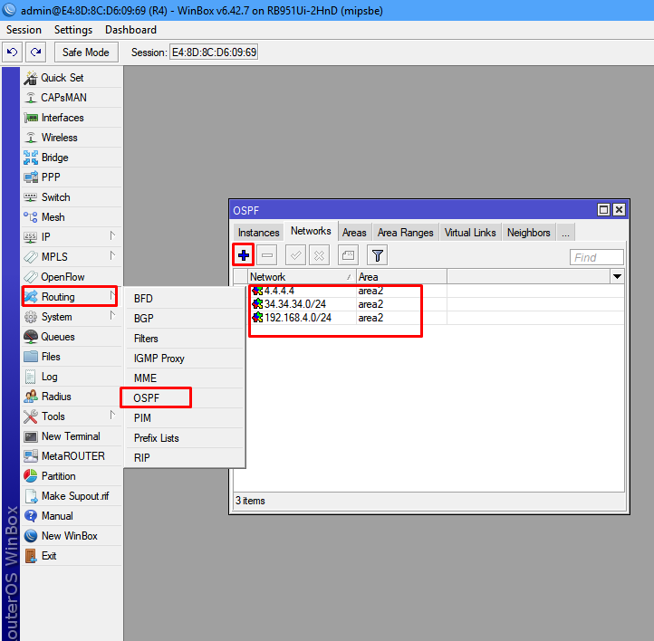Click the MetaROUTER computers icon
The image size is (654, 641).
tap(31, 456)
